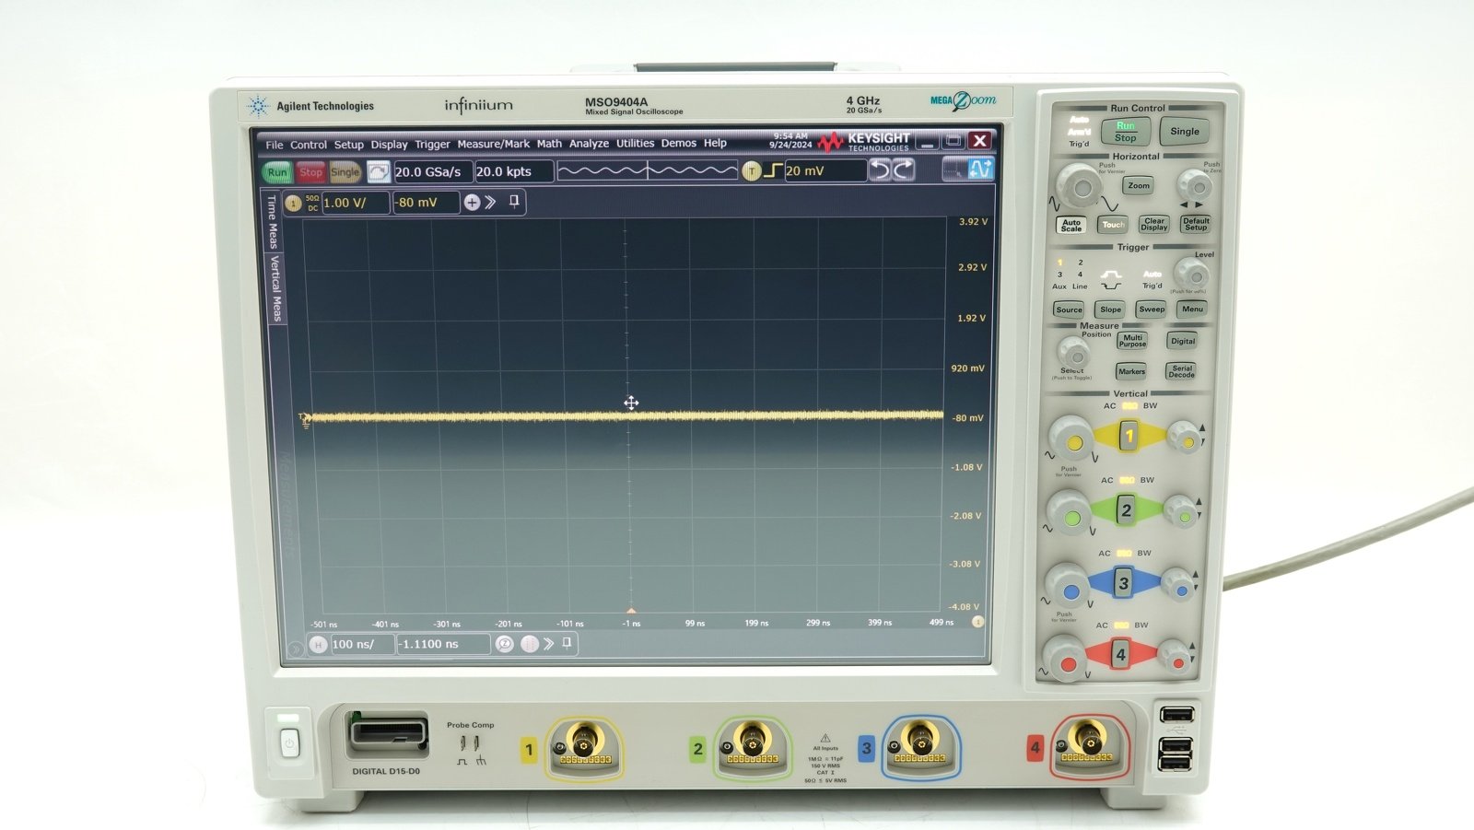
Task: Click the trigger Slope key
Action: click(x=1111, y=310)
